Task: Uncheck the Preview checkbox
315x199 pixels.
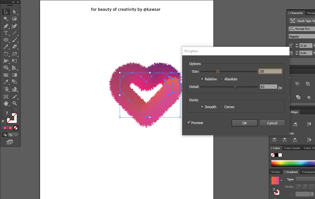Action: click(188, 123)
